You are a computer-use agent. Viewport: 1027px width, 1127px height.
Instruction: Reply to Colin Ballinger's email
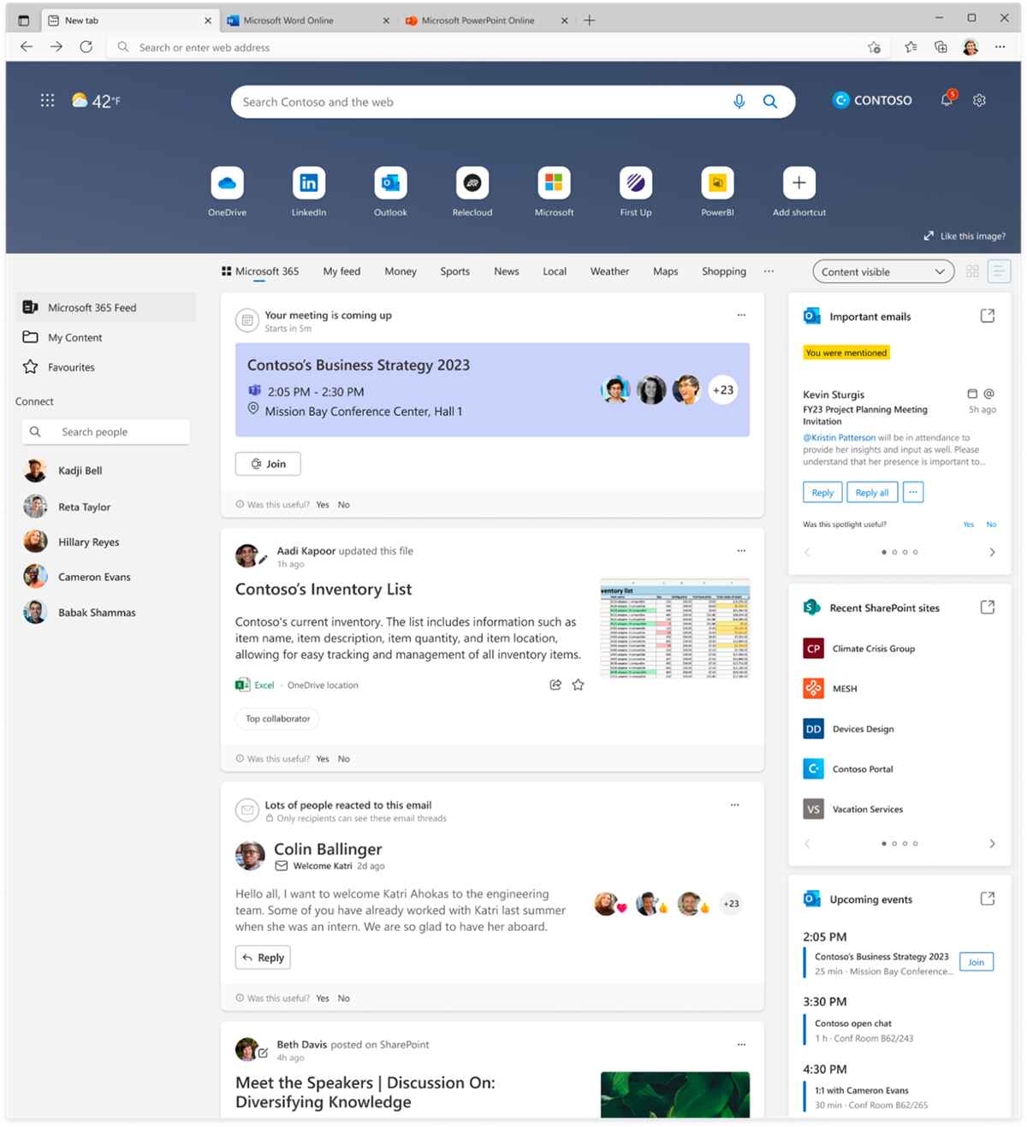point(263,958)
